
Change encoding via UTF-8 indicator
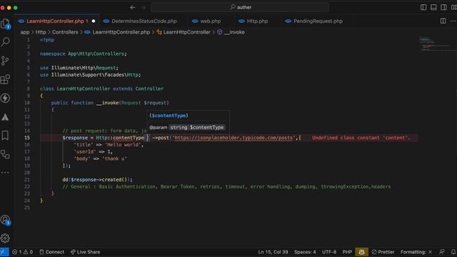click(329, 252)
